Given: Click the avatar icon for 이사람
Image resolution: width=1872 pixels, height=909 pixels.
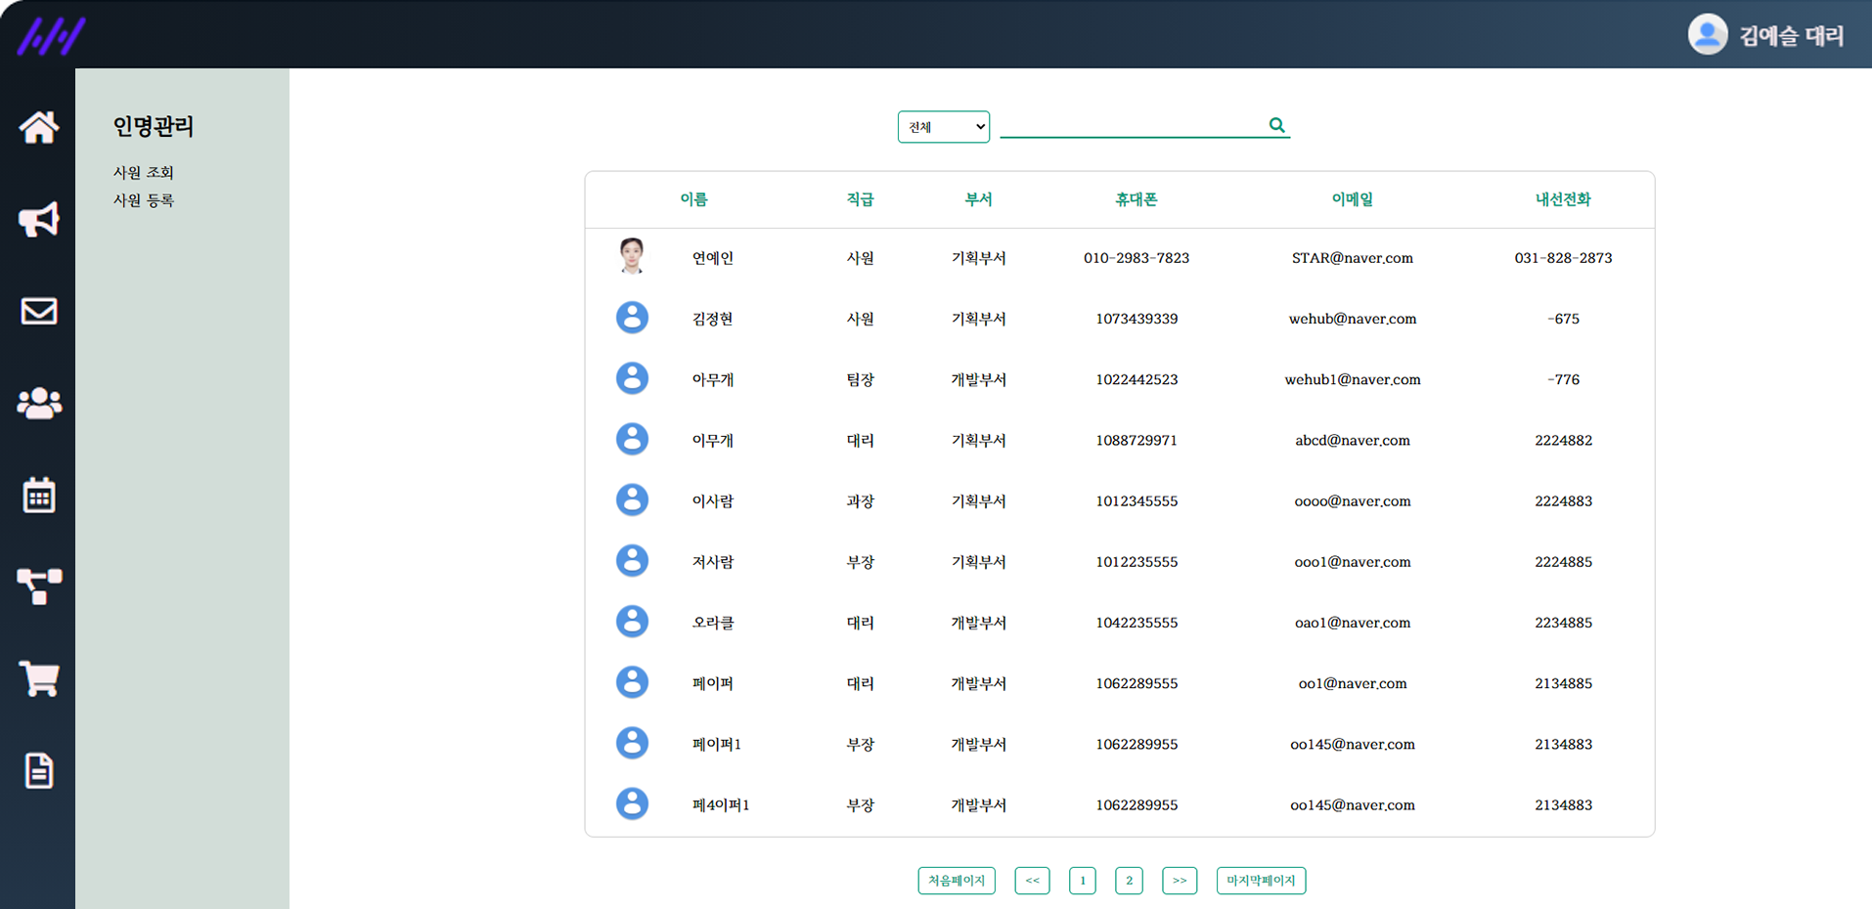Looking at the screenshot, I should [632, 499].
